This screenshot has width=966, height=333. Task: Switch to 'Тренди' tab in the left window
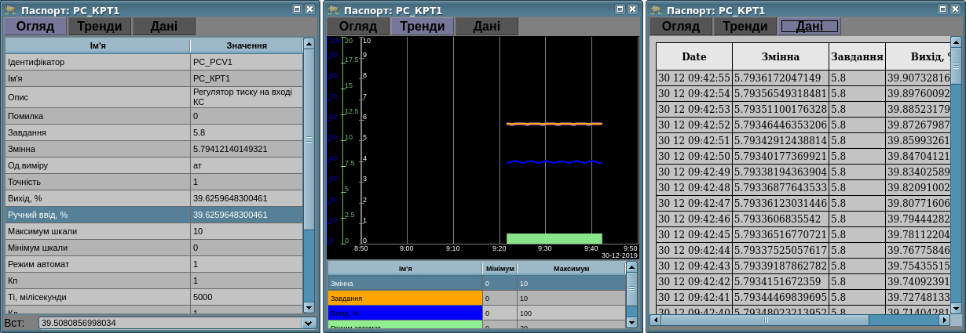pos(99,26)
